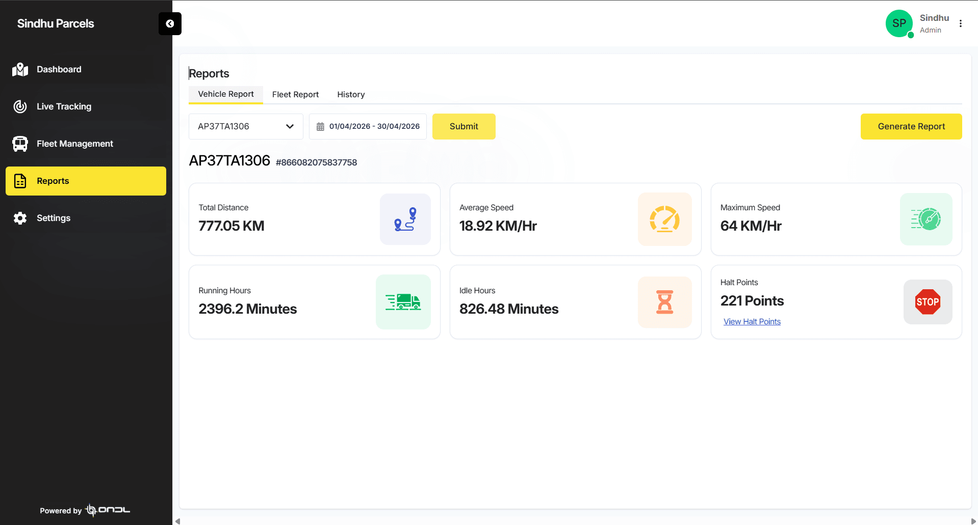Viewport: 978px width, 525px height.
Task: Click the Settings gear icon
Action: click(x=20, y=218)
